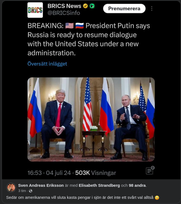Open the @BRICSinfo handle
The width and height of the screenshot is (181, 204).
coord(64,13)
